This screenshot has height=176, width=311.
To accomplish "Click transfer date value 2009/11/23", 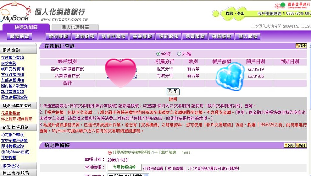I will point(117,160).
